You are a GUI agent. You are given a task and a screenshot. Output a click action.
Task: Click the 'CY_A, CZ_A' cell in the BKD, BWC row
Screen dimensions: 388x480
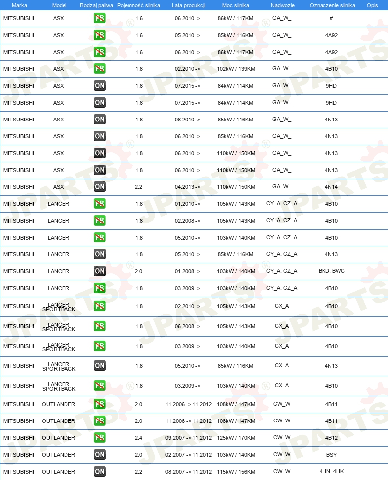(x=282, y=271)
